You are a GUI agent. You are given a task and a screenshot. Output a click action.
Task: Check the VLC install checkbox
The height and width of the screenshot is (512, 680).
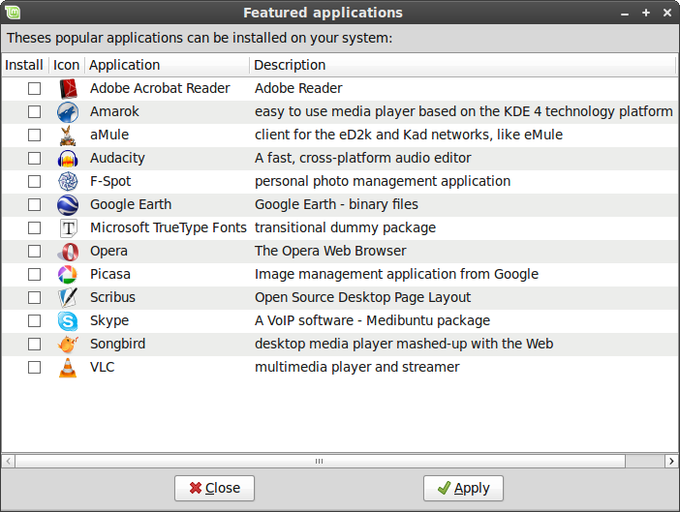(34, 368)
